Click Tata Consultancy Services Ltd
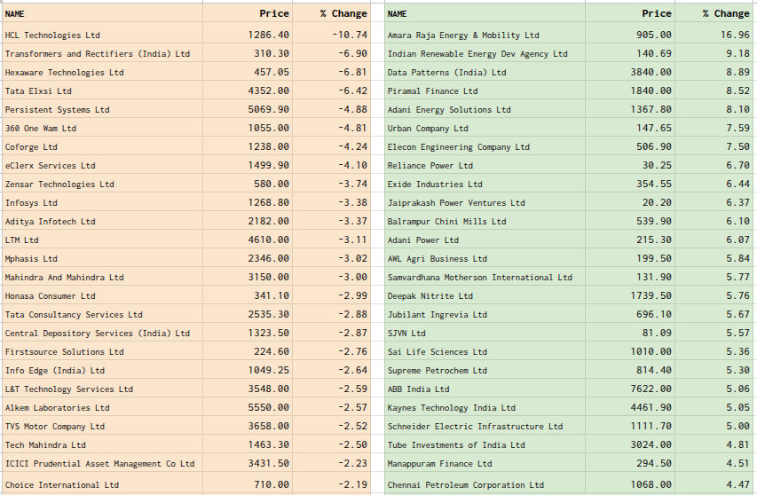The height and width of the screenshot is (495, 757). click(x=102, y=315)
